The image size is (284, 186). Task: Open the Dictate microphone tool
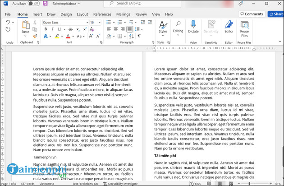coord(193,26)
